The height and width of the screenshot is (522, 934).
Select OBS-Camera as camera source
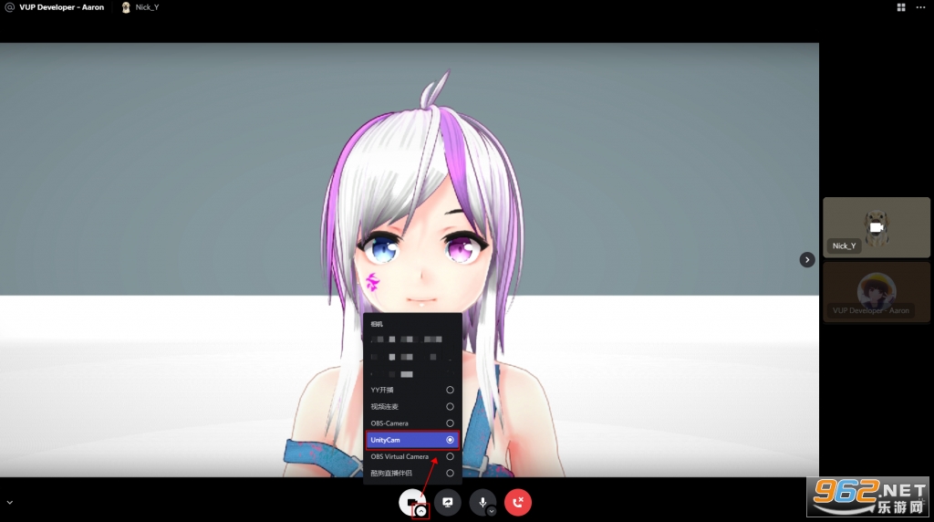coord(412,423)
